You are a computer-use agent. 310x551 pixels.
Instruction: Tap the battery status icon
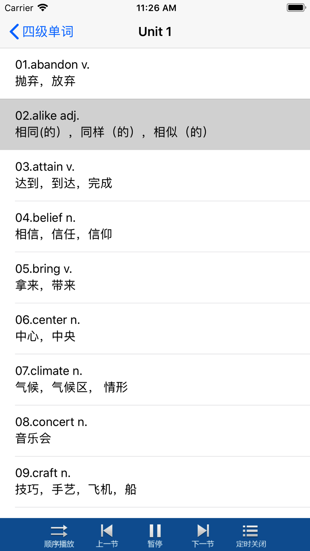[296, 8]
